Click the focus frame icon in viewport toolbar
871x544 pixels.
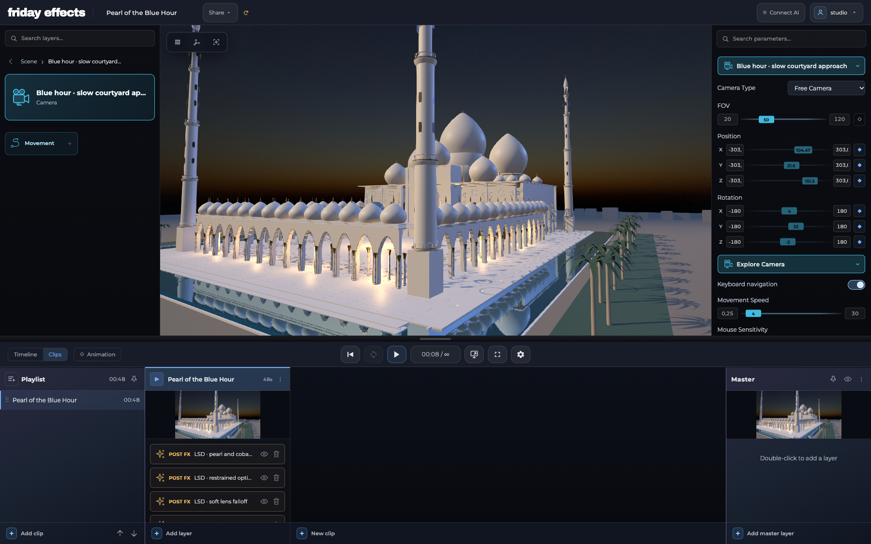[216, 42]
